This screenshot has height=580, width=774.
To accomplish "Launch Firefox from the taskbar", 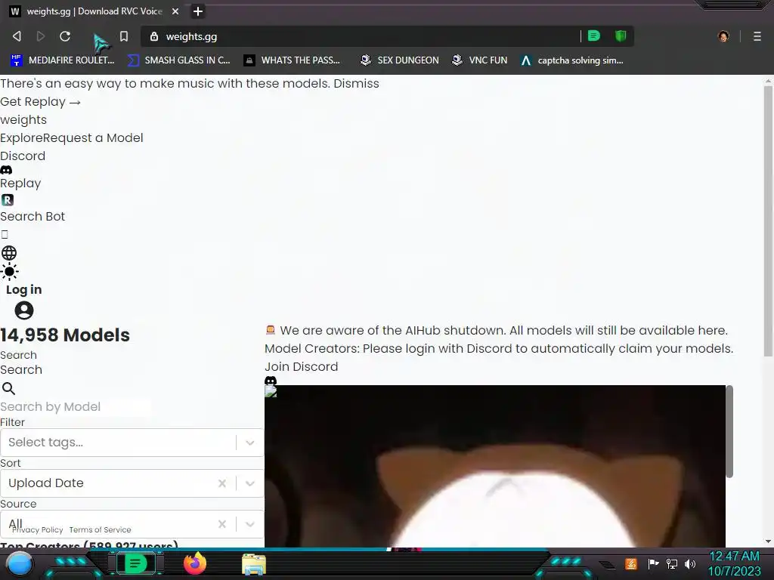I will click(195, 563).
